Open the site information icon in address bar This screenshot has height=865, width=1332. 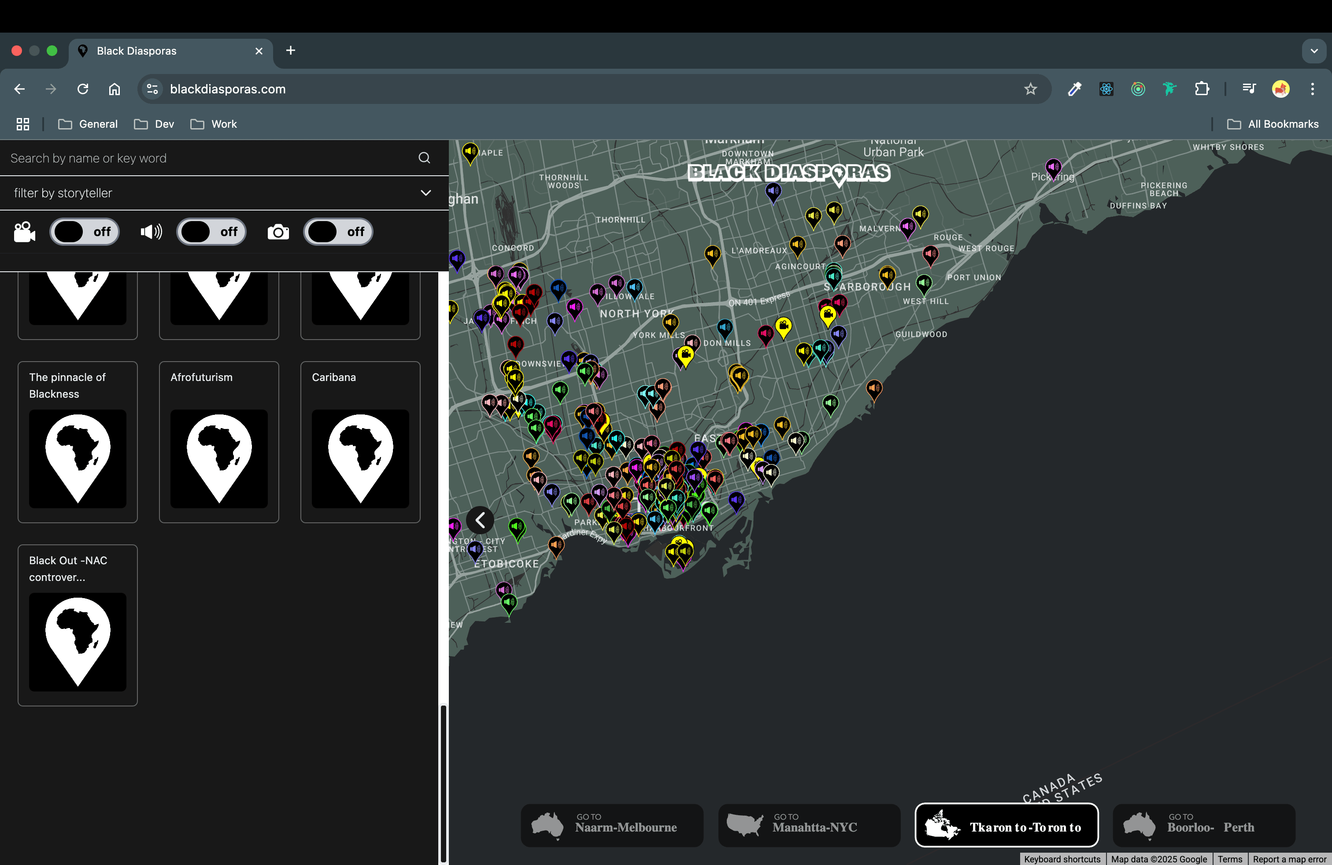(x=152, y=89)
